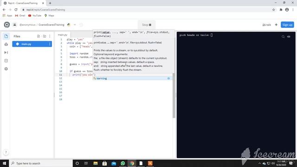Click the anonymous user avatar icon

click(14, 25)
